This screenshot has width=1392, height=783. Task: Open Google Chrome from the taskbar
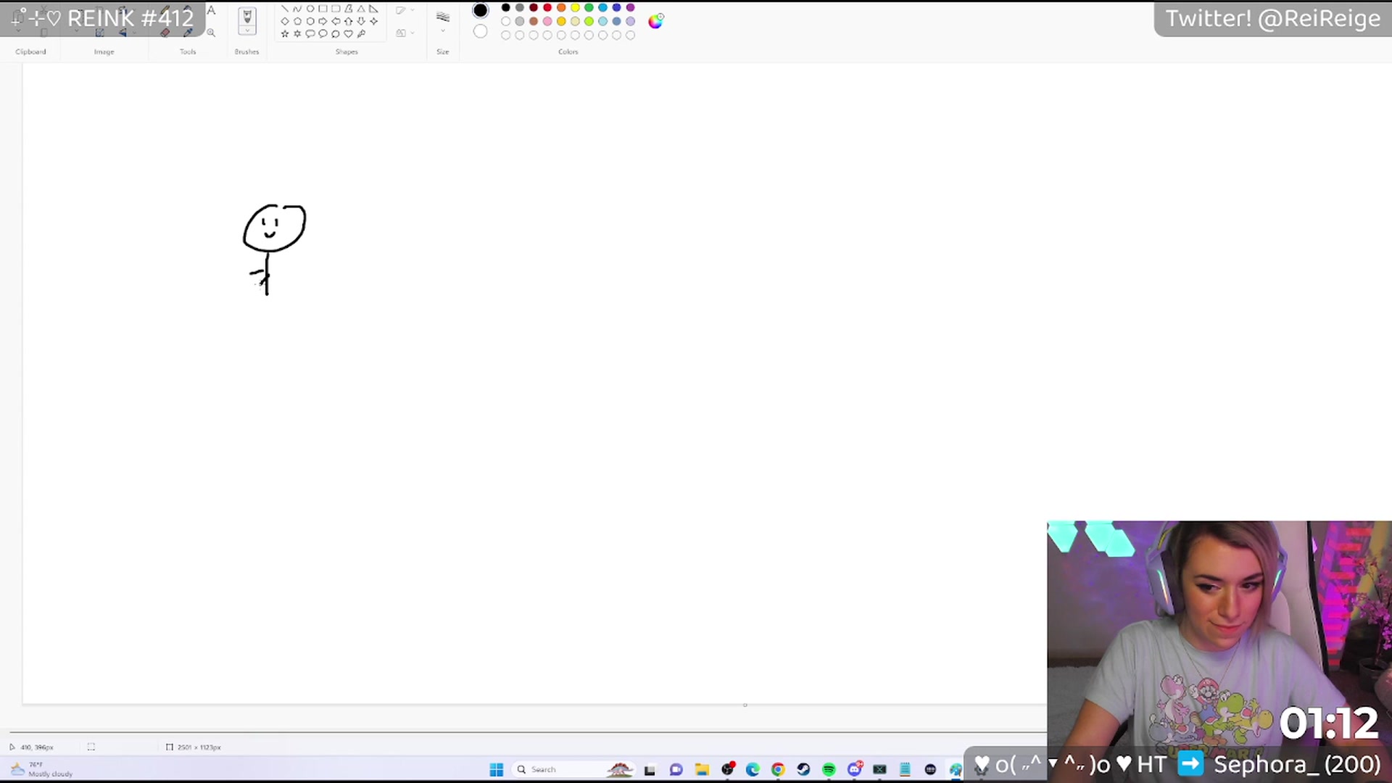click(778, 769)
